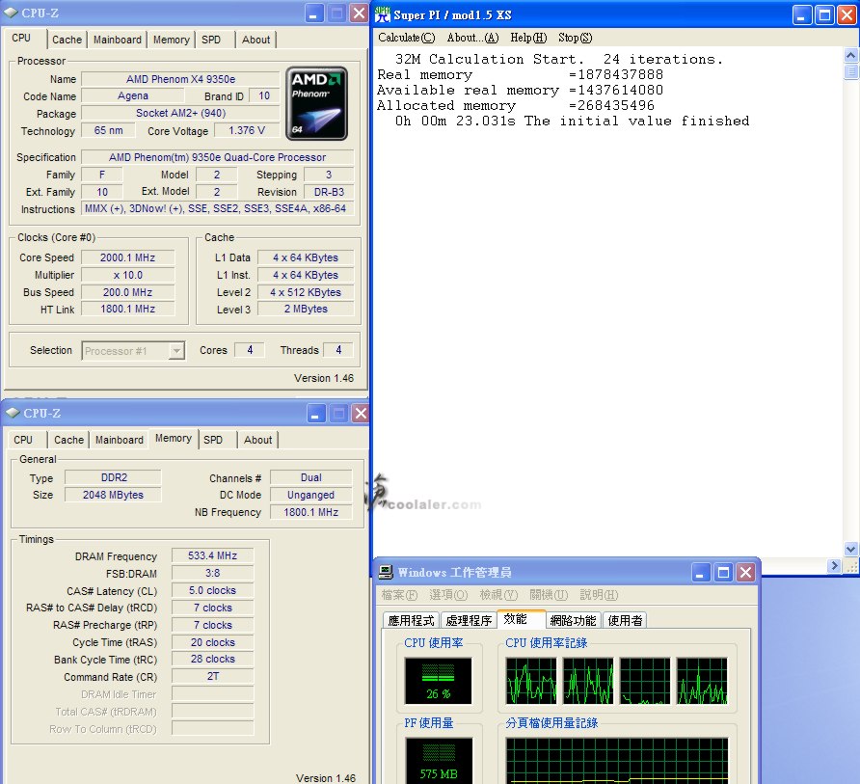Open the Processor #1 selection dropdown
Image resolution: width=860 pixels, height=784 pixels.
click(x=176, y=351)
